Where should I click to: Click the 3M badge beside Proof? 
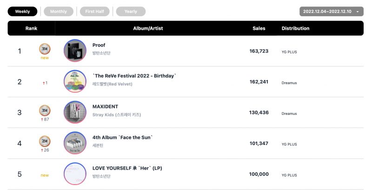click(x=45, y=48)
